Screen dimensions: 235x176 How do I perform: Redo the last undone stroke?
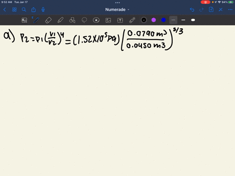pyautogui.click(x=202, y=10)
